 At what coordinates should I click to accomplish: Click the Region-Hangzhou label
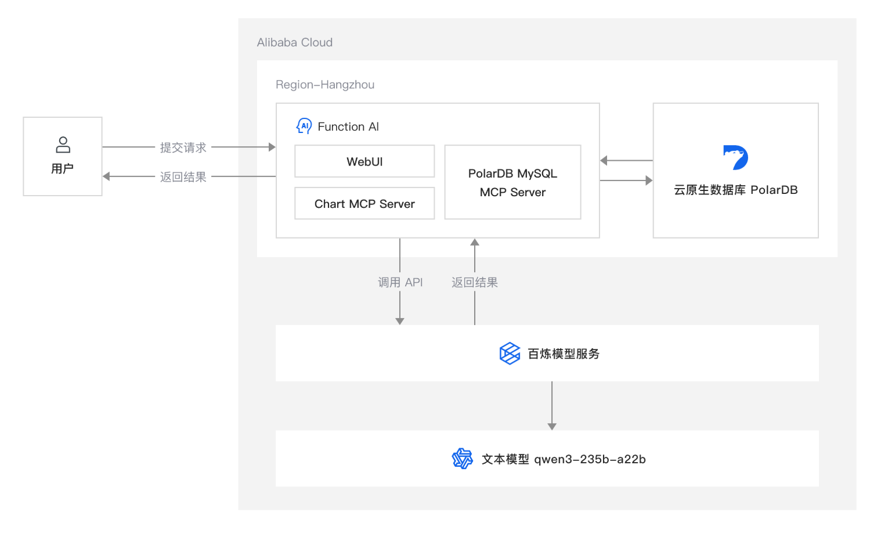click(x=325, y=85)
